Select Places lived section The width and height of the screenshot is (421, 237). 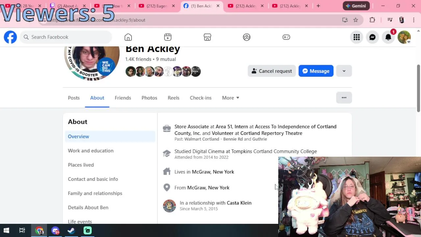click(x=110, y=165)
